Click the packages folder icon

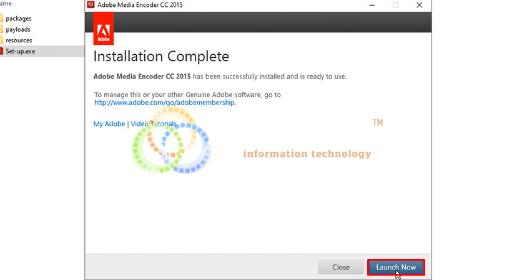pyautogui.click(x=1, y=19)
